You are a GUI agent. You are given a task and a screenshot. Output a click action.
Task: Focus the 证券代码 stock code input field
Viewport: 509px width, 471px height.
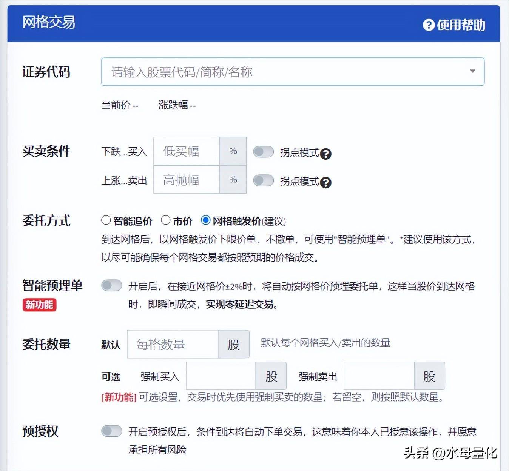click(293, 72)
